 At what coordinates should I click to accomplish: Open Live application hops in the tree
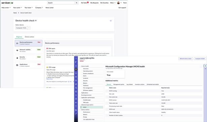[89, 119]
